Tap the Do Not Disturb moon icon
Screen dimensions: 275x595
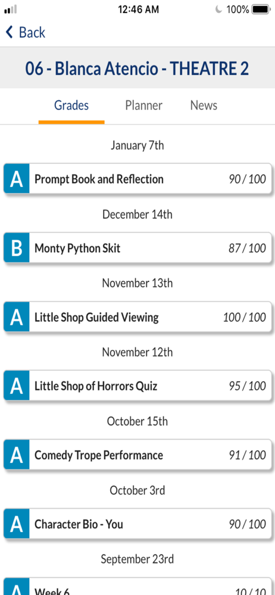click(x=218, y=10)
